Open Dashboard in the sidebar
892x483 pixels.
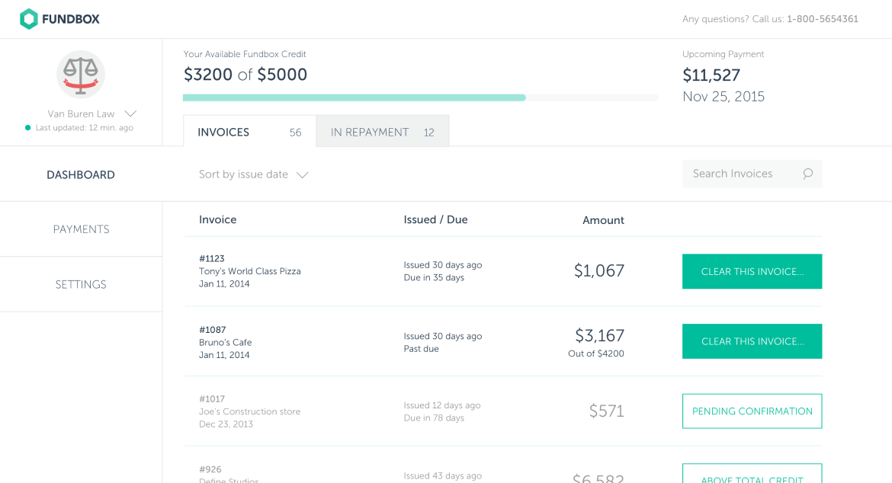[x=81, y=174]
